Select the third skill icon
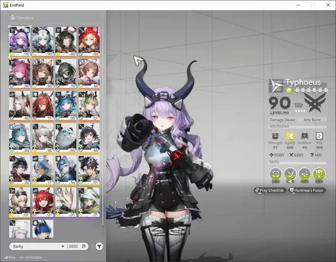This screenshot has height=262, width=336. 304,174
